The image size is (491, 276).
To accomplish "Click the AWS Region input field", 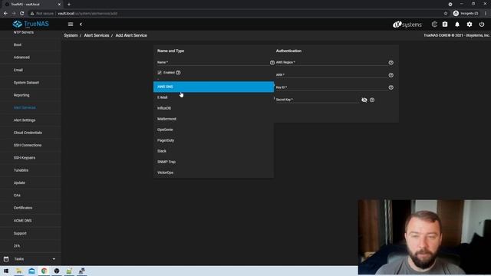I will point(331,62).
